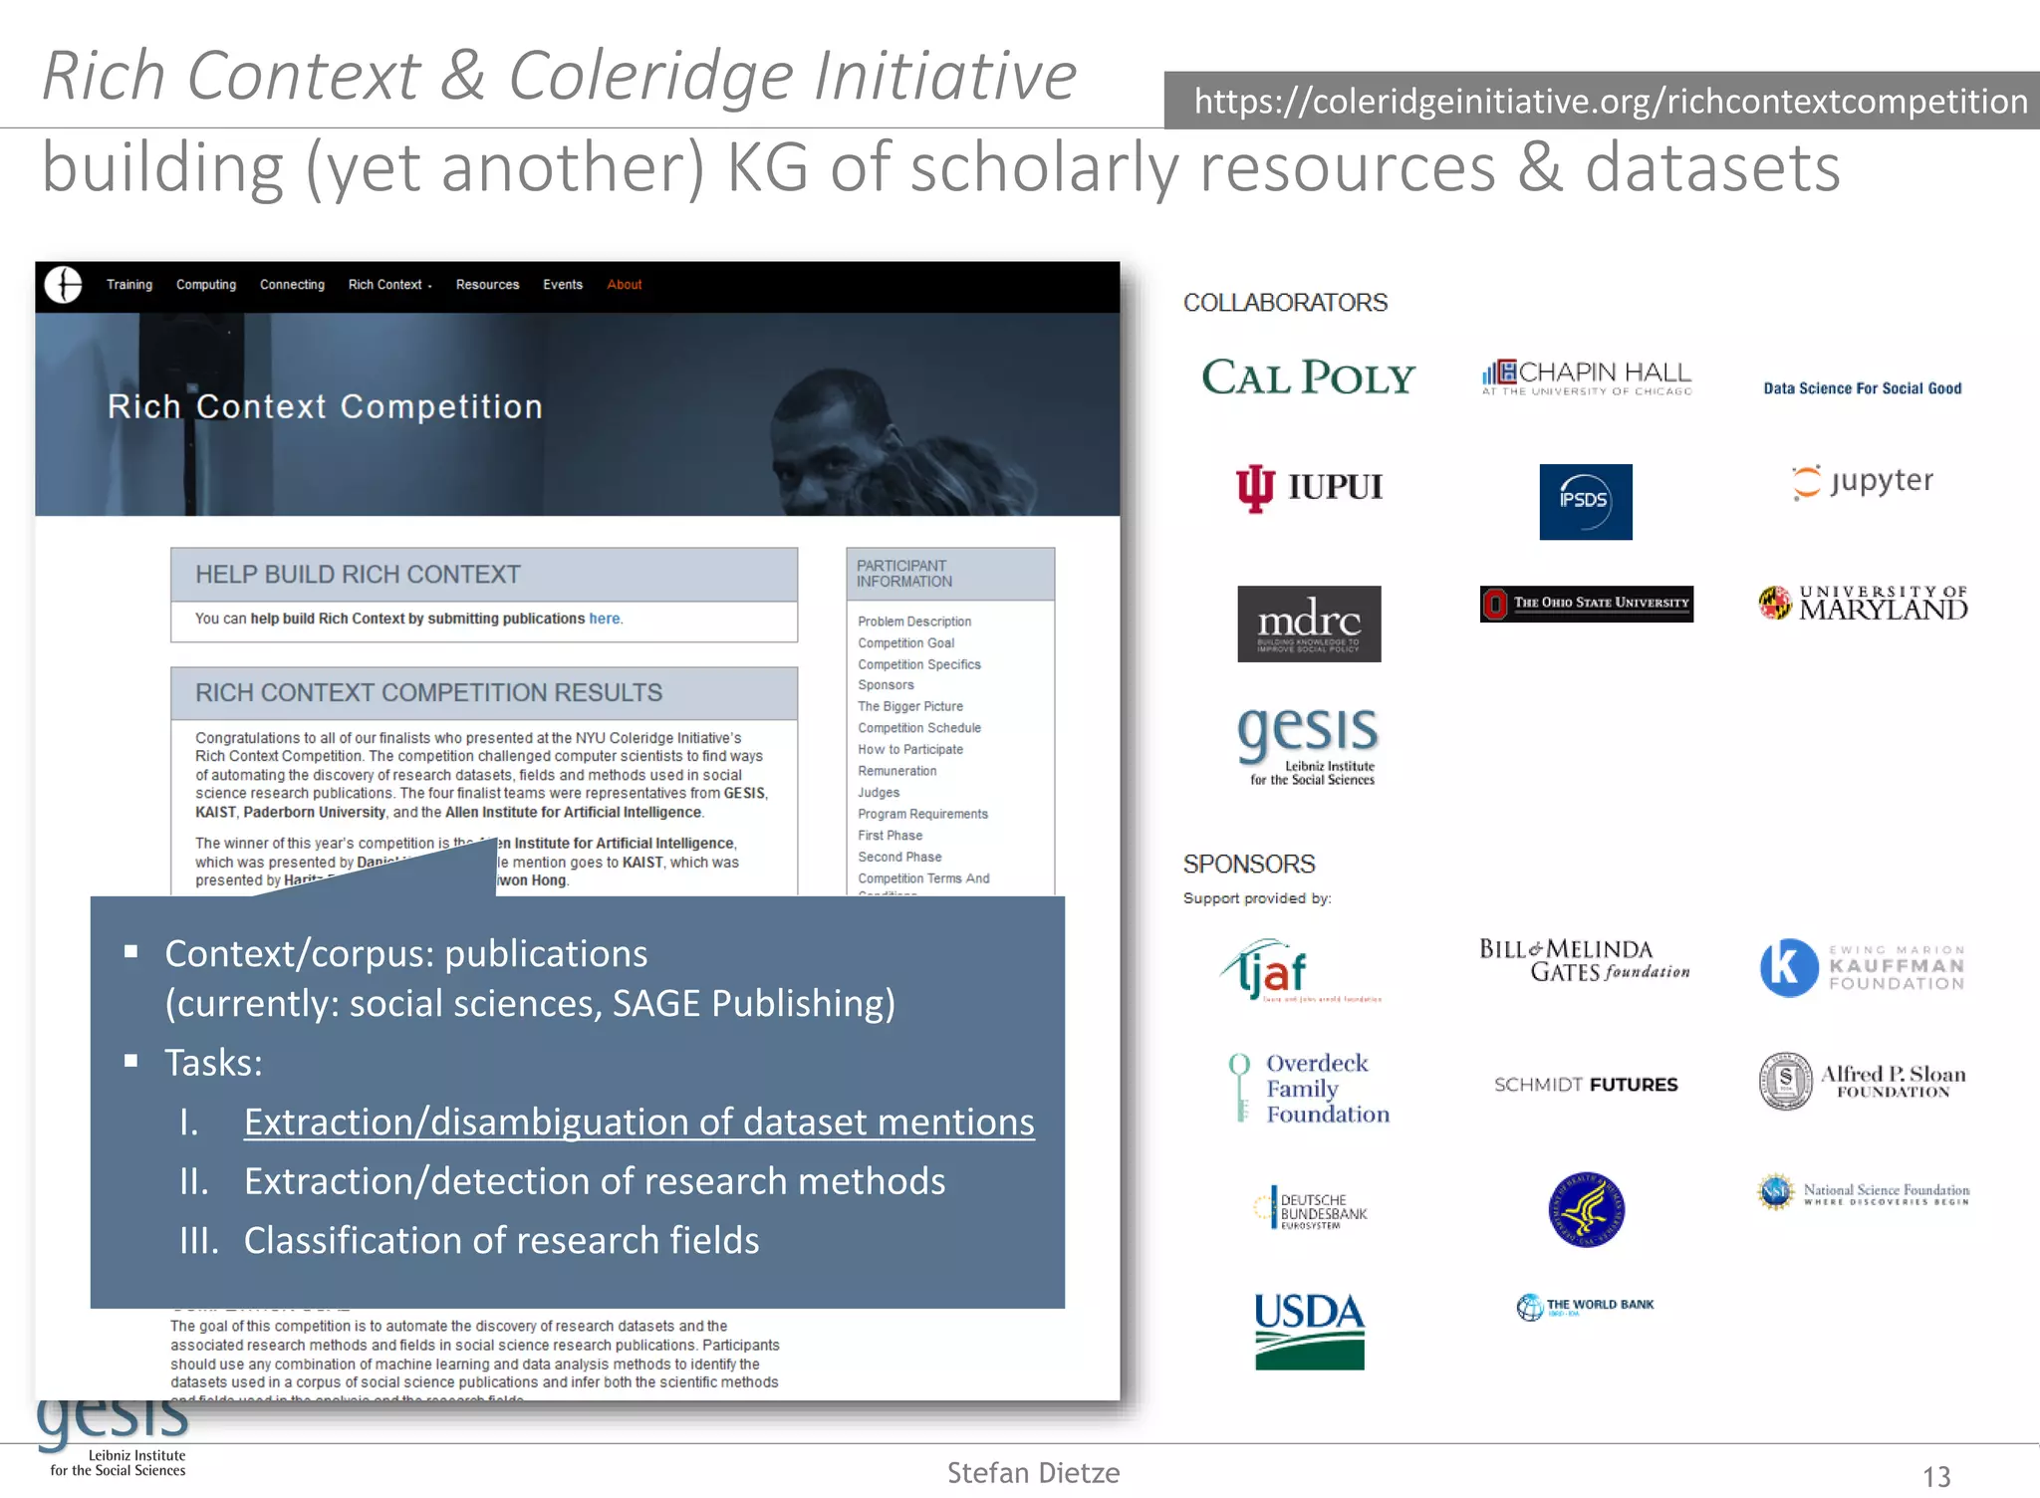The width and height of the screenshot is (2040, 1498).
Task: Open Second Phase link
Action: pyautogui.click(x=899, y=857)
